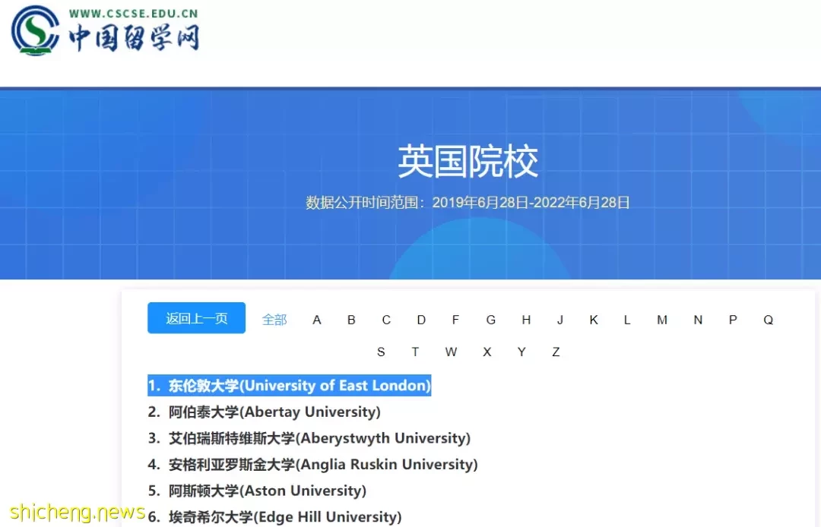This screenshot has width=821, height=527.
Task: Click the 数据公开时间范围 date range text
Action: click(468, 203)
